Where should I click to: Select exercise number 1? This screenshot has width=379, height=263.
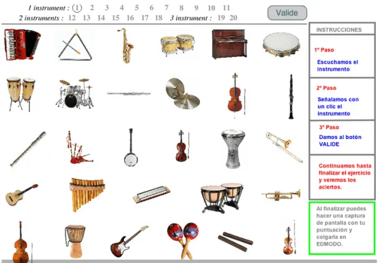(x=77, y=8)
